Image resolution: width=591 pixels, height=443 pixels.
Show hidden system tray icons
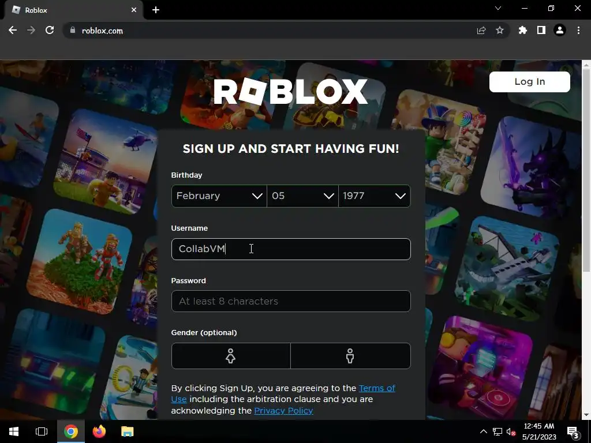coord(483,431)
